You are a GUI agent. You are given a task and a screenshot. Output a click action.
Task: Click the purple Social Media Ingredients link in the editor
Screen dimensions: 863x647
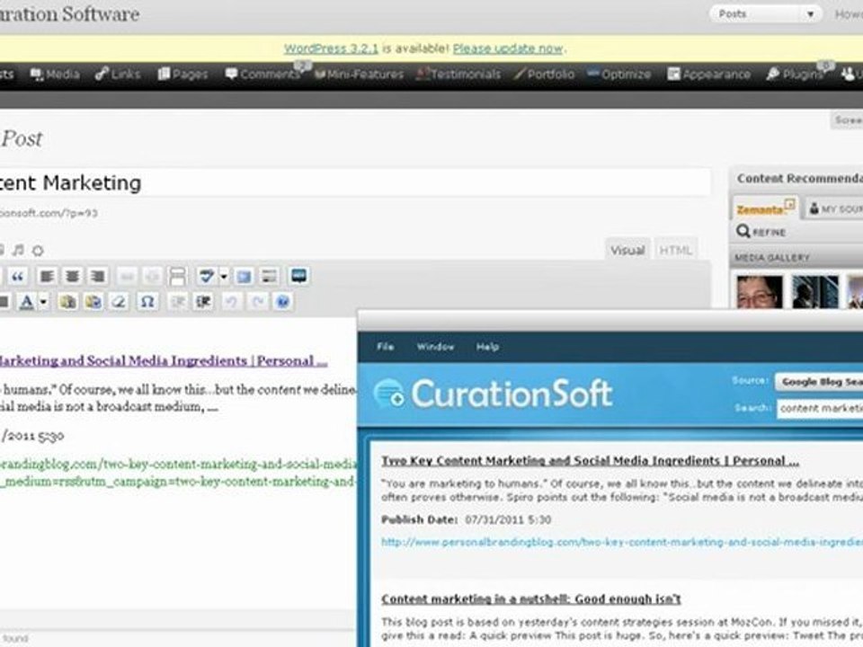(164, 361)
